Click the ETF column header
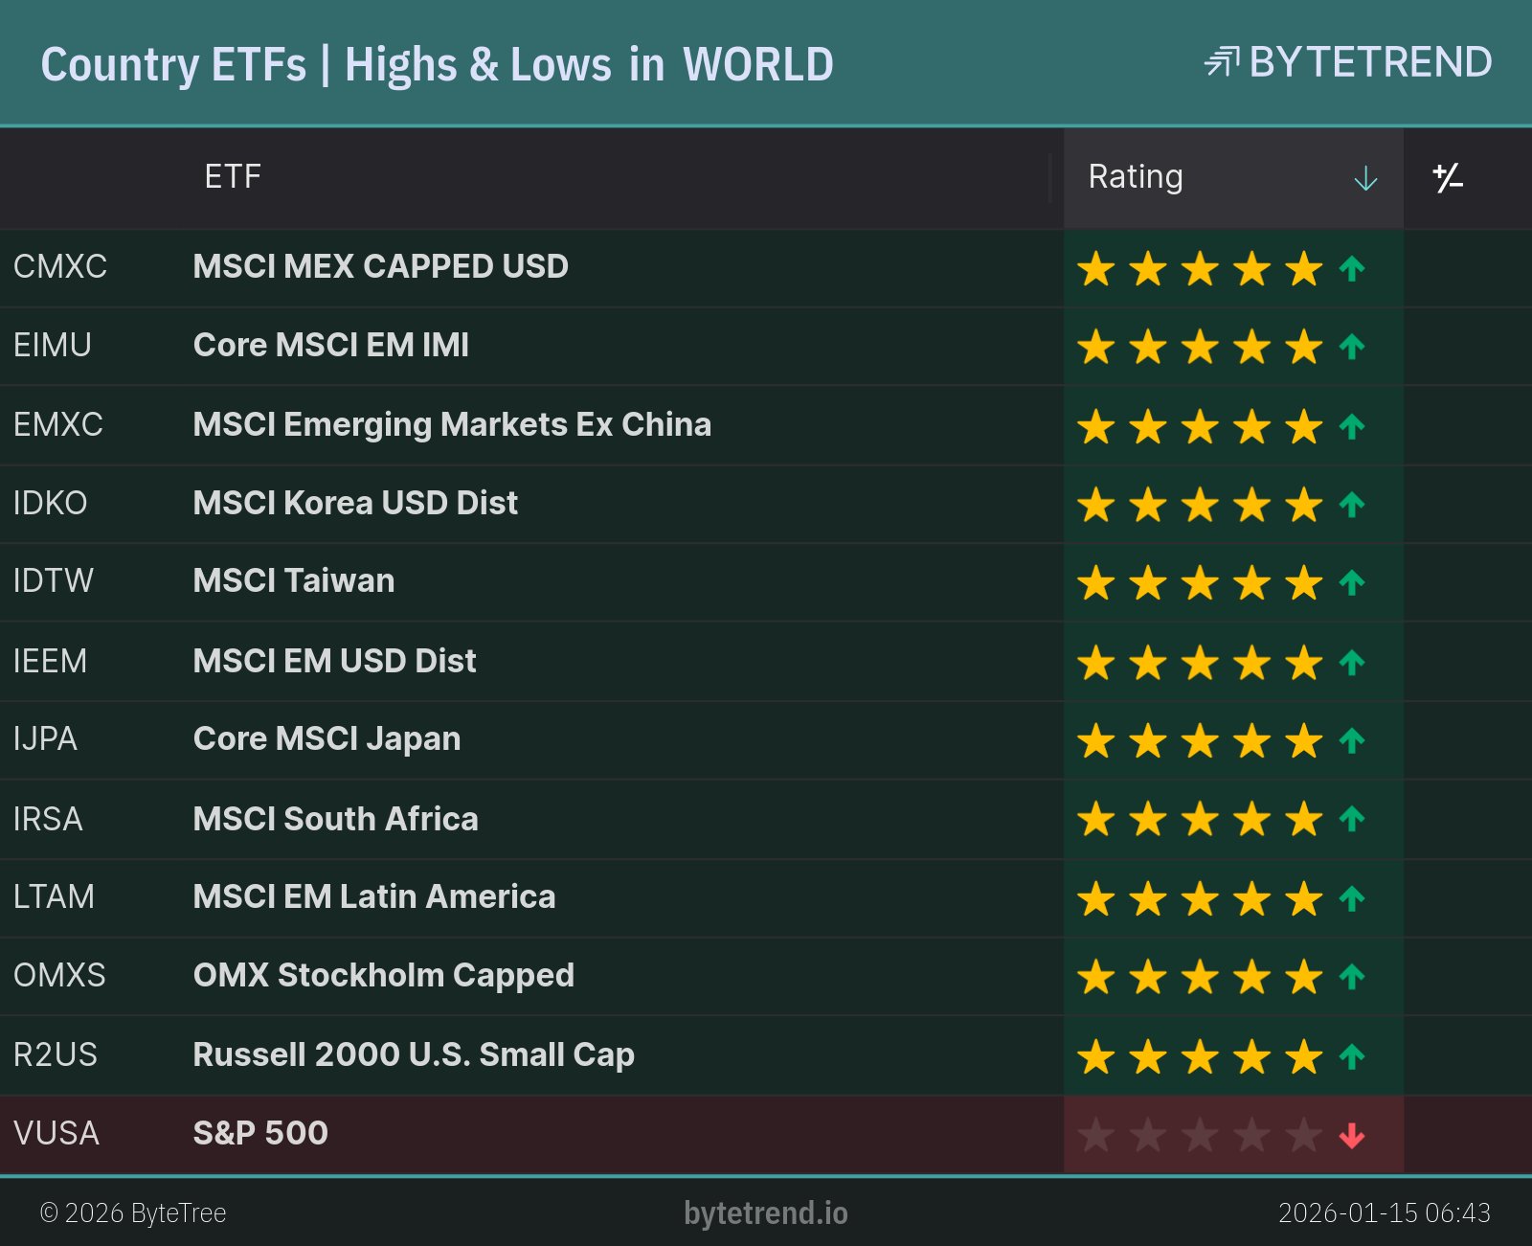The height and width of the screenshot is (1246, 1532). 233,177
